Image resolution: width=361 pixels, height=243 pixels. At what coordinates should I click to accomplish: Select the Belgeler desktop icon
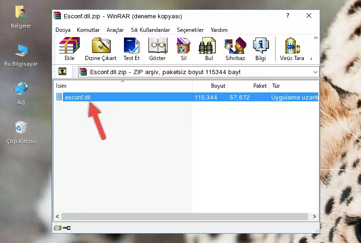(x=21, y=17)
